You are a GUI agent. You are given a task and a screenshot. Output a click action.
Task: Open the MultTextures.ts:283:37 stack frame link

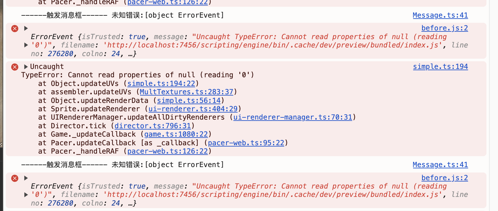point(187,92)
